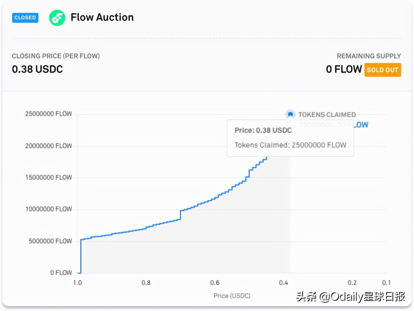Screen dimensions: 414x311
Task: Expand the Flow Auction header section
Action: pyautogui.click(x=102, y=18)
